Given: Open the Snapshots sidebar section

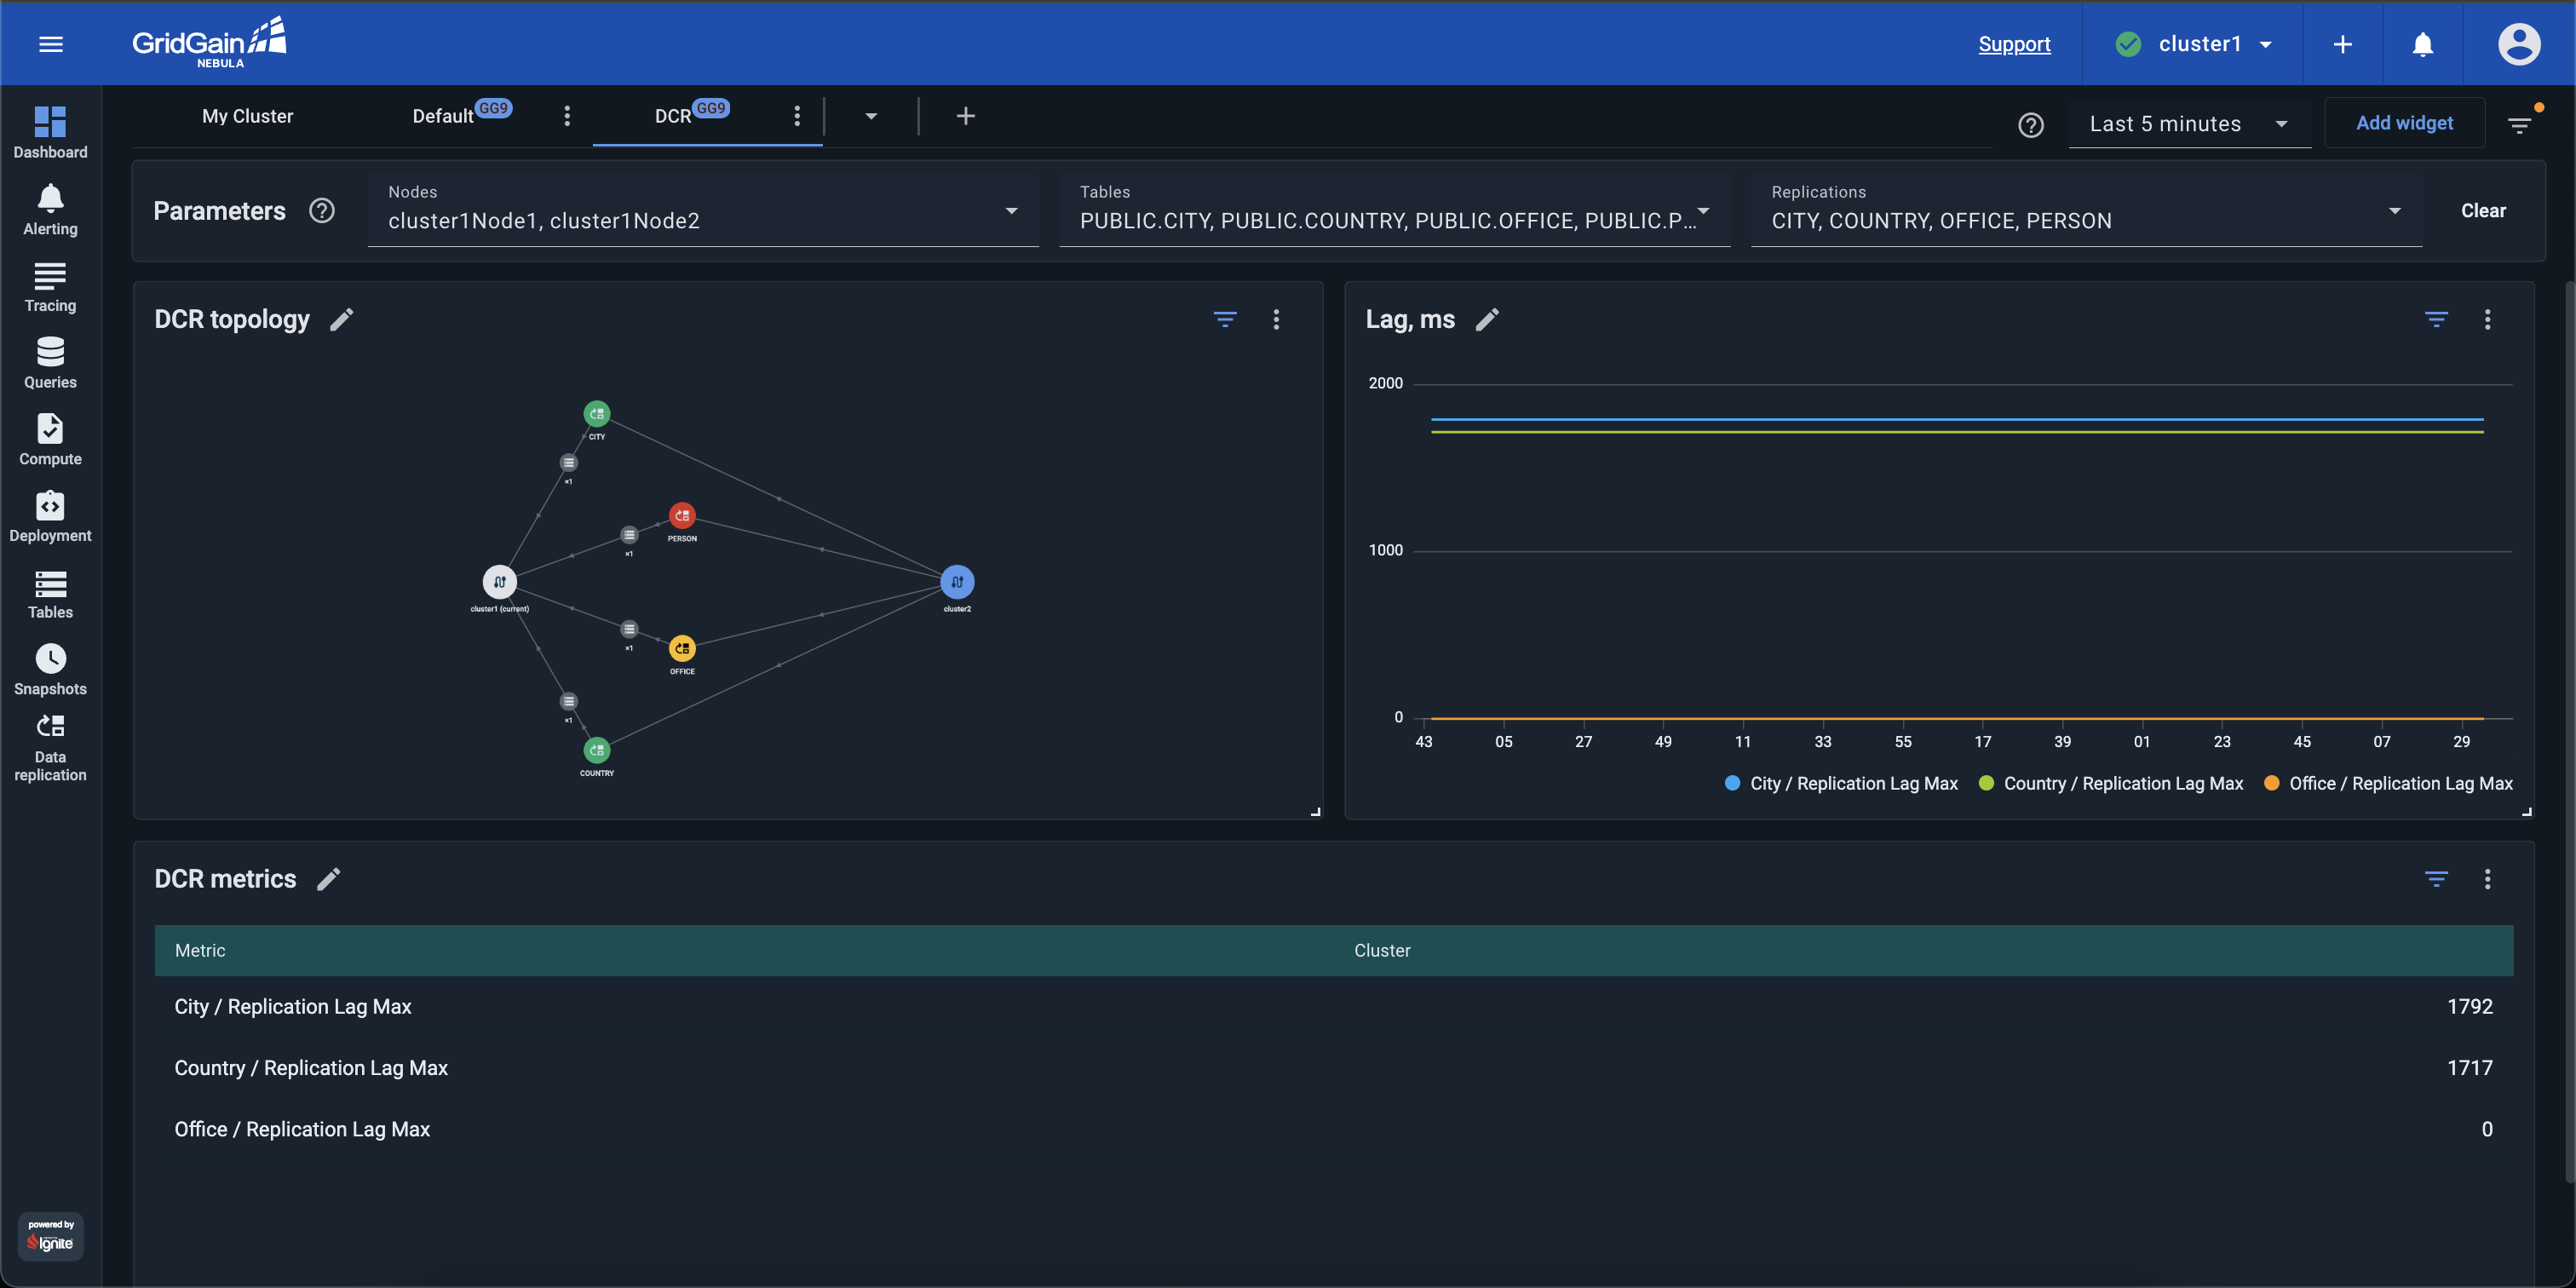Looking at the screenshot, I should (x=50, y=670).
